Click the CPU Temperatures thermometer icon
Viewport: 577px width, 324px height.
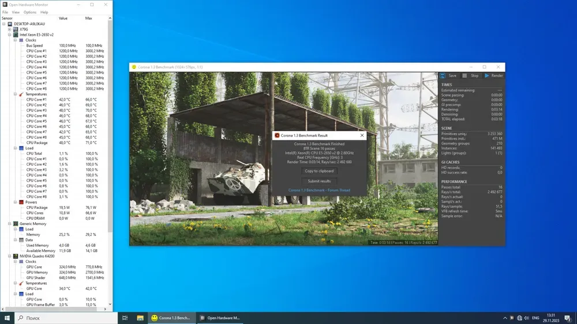click(x=21, y=94)
